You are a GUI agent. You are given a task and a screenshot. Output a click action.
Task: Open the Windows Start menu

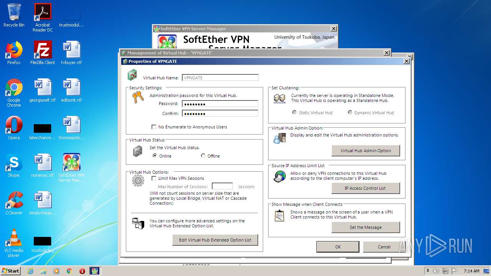10,271
